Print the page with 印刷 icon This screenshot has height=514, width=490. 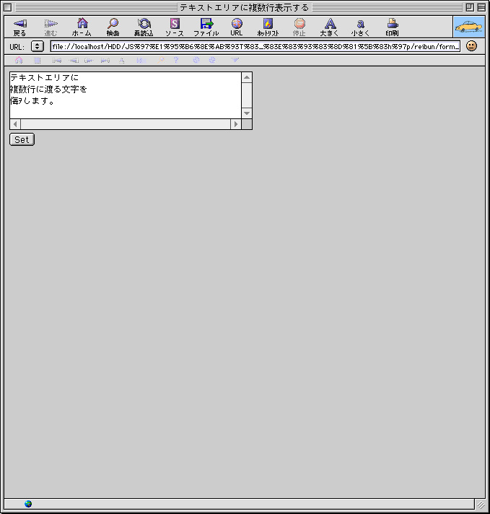point(393,27)
